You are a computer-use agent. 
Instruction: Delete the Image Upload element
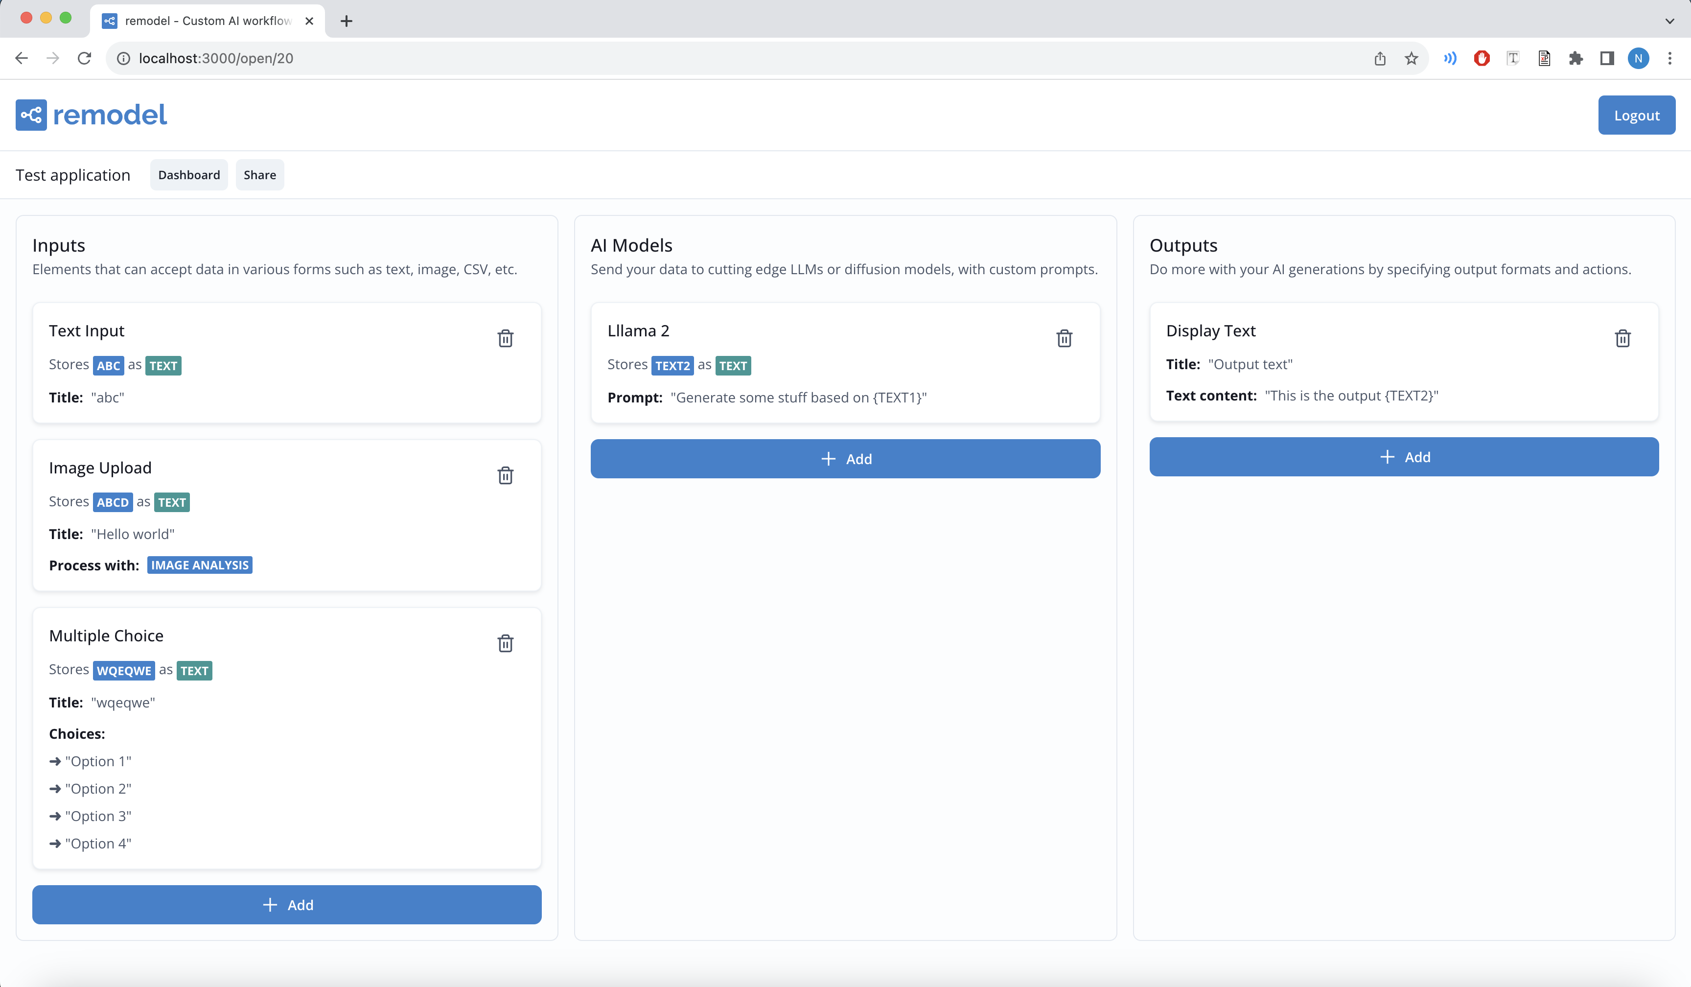(505, 475)
